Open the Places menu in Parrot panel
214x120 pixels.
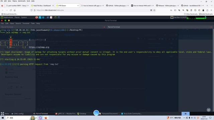[x=17, y=17]
